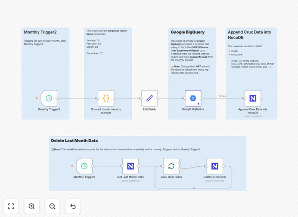The height and width of the screenshot is (217, 298).
Task: Click the Delete in NocoDB label
Action: pos(215,177)
